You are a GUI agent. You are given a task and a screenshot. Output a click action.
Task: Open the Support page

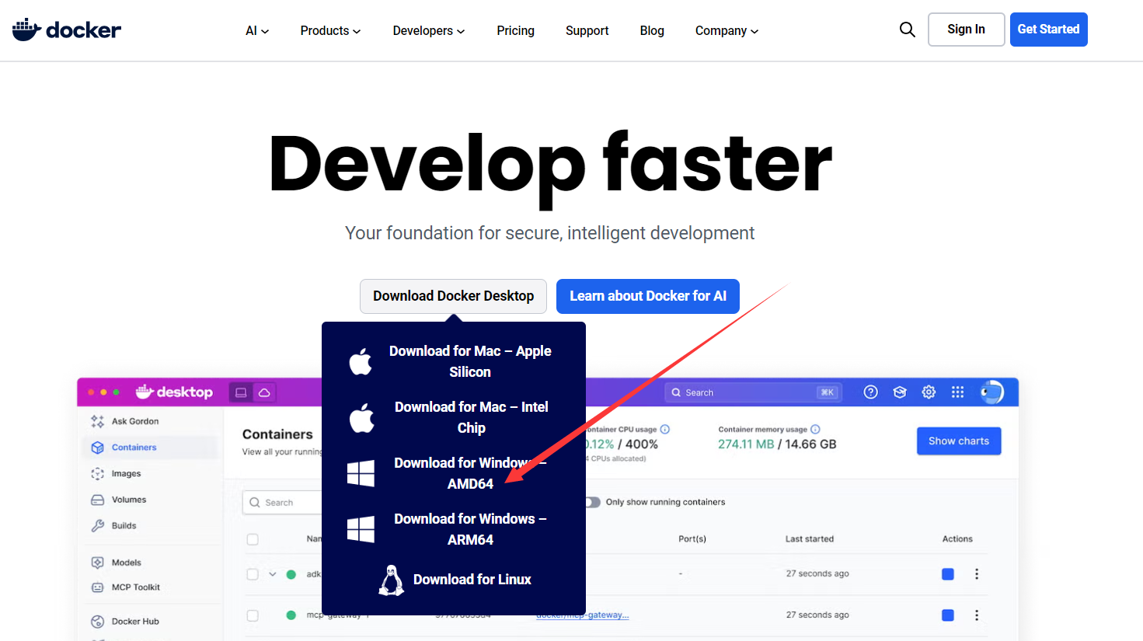(587, 31)
